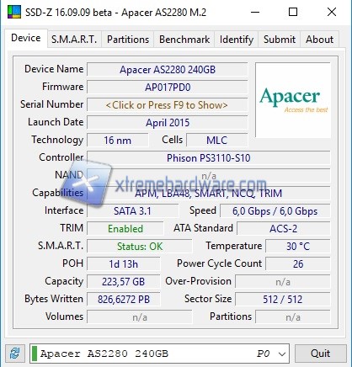This screenshot has height=367, width=352.
Task: Click the Over-Provision n/a field
Action: point(283,282)
